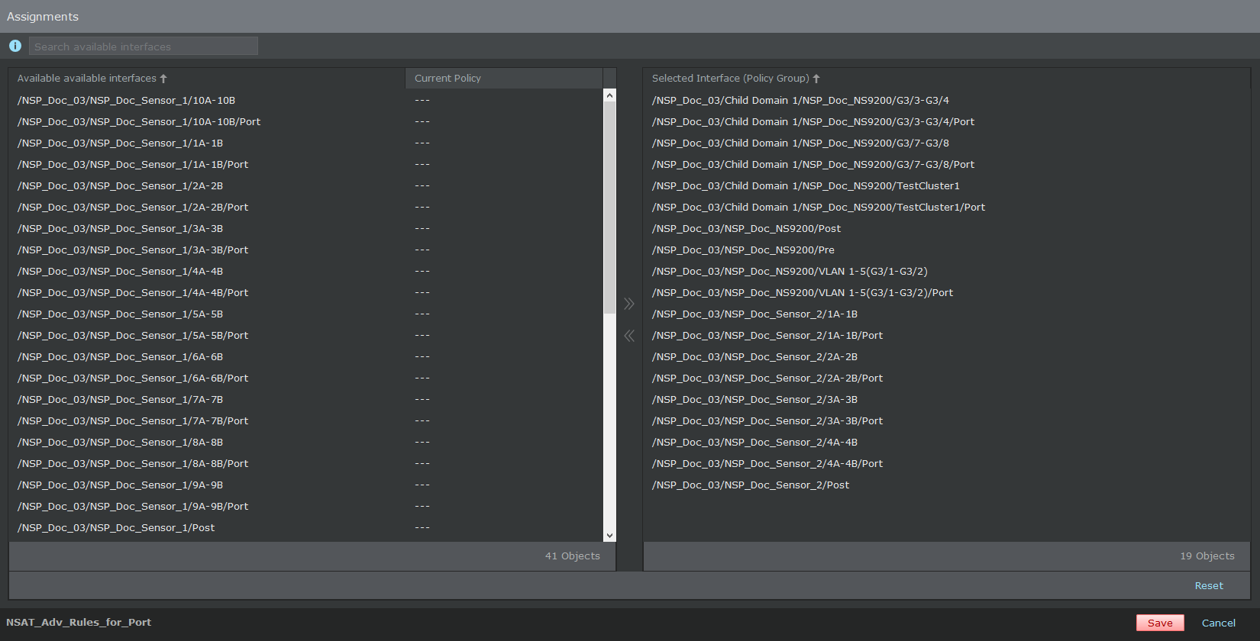Sort Selected Interface column by arrow
The image size is (1260, 641).
(816, 79)
